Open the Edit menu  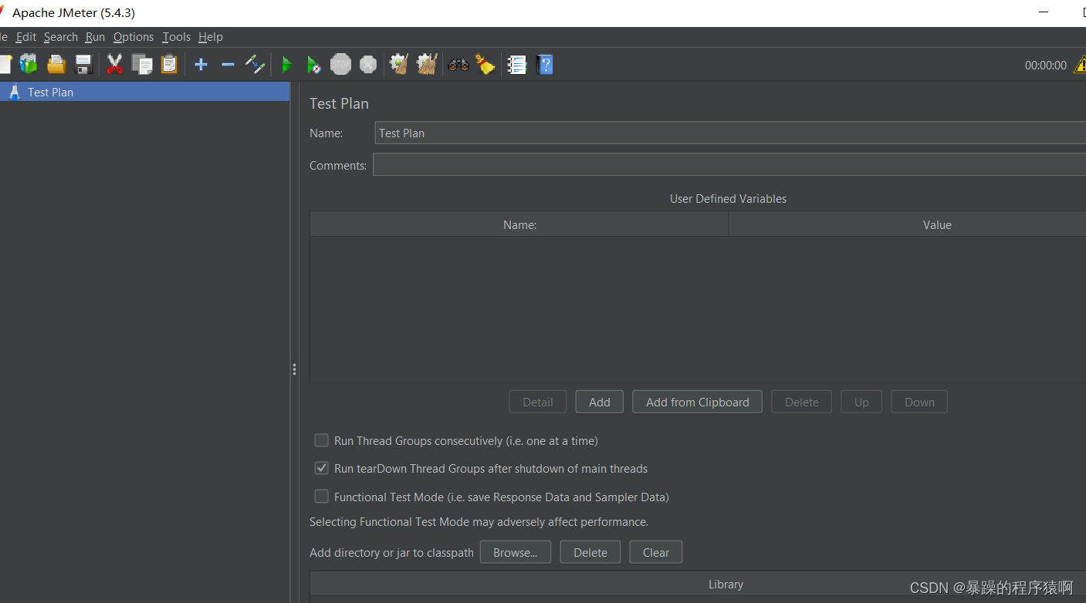click(26, 37)
